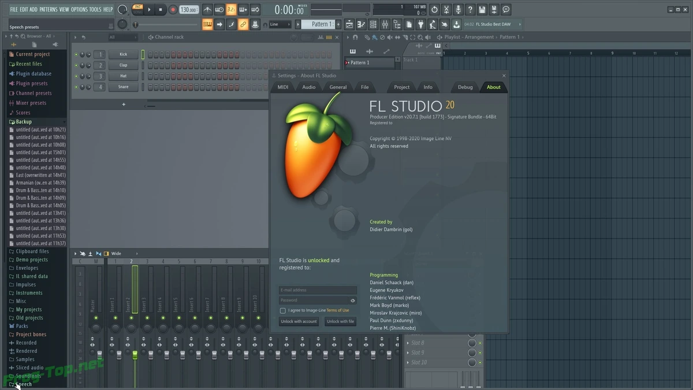Toggle the wait-for-input icon
The height and width of the screenshot is (390, 693).
[x=219, y=9]
